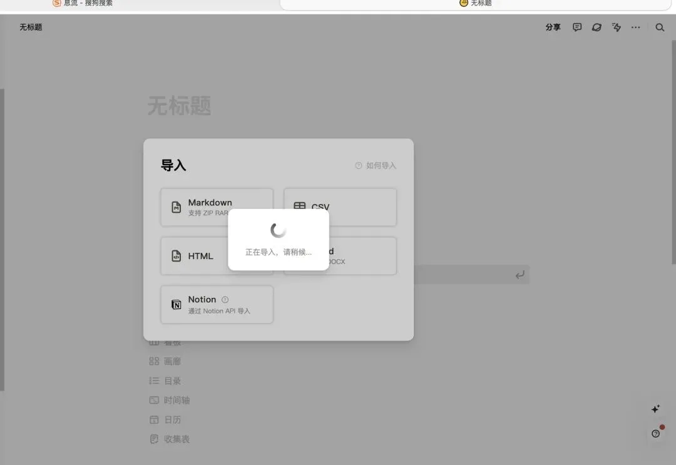Click the Notion help question mark icon
Image resolution: width=676 pixels, height=465 pixels.
[225, 300]
